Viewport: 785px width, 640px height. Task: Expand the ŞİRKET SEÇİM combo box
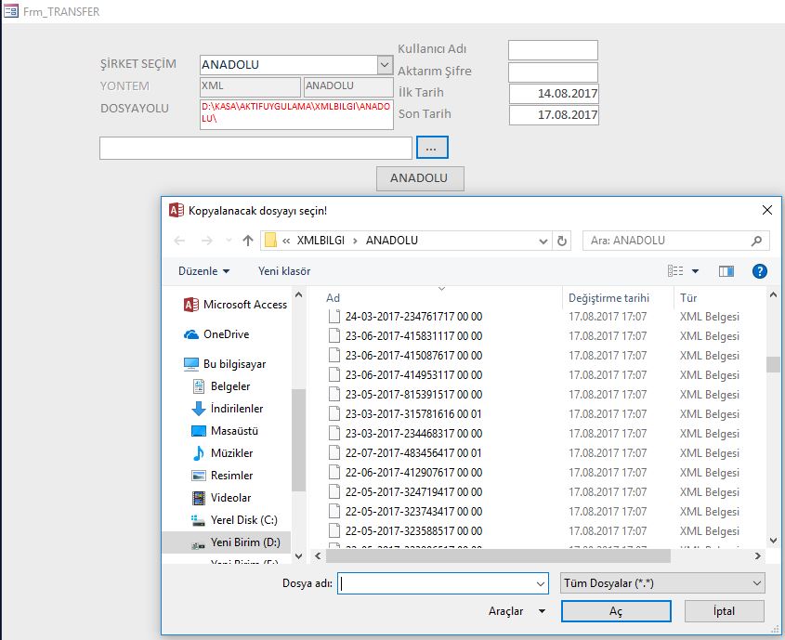(385, 65)
